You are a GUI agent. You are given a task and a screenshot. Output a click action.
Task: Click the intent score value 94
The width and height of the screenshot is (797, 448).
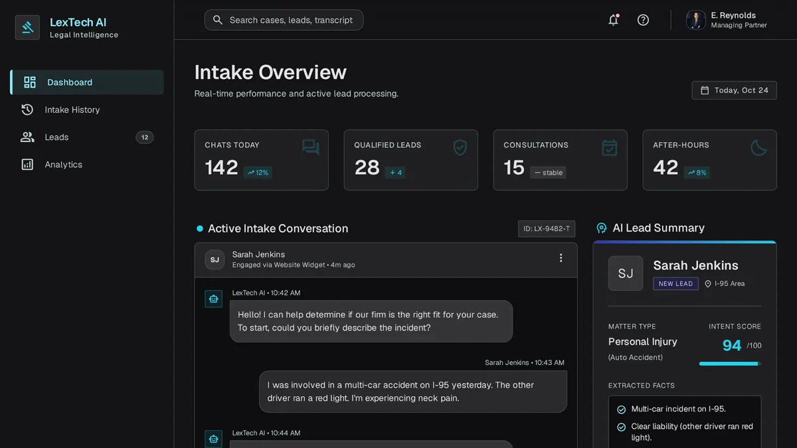click(732, 345)
